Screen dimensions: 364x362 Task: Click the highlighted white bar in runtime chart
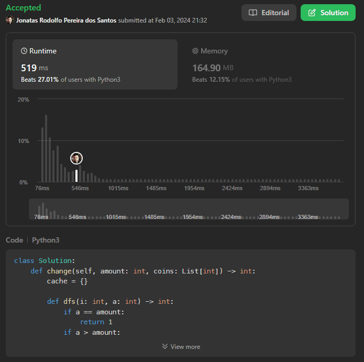(76, 175)
